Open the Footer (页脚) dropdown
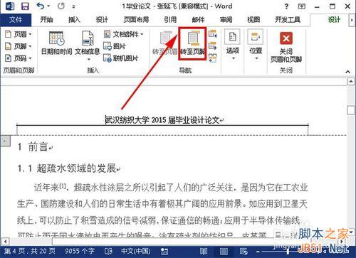 click(18, 46)
